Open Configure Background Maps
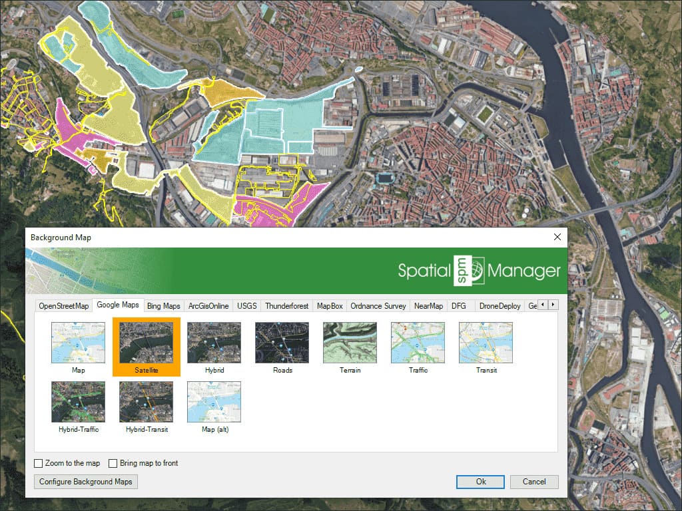 85,482
